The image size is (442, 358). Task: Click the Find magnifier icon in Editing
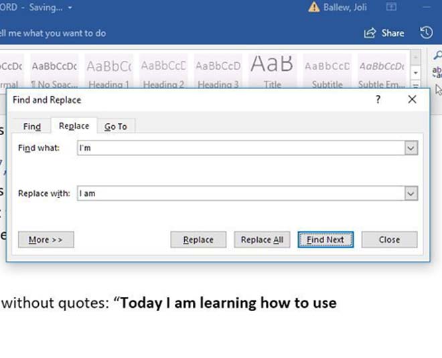click(437, 57)
